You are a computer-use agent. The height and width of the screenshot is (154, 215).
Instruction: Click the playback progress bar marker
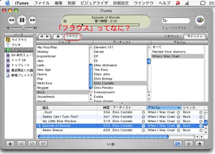[82, 25]
